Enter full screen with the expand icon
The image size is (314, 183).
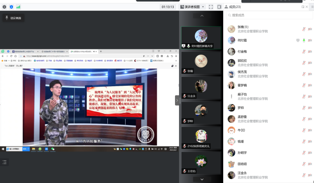pos(211,7)
